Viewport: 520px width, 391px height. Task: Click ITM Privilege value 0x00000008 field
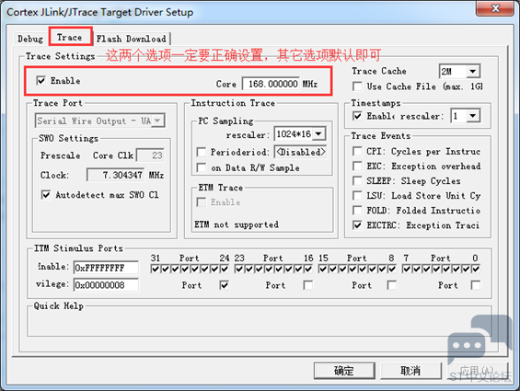tap(106, 285)
